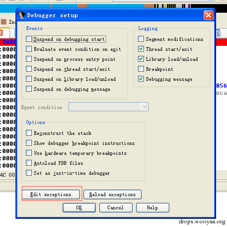
Task: Check Autoload PDB files
Action: pos(29,163)
